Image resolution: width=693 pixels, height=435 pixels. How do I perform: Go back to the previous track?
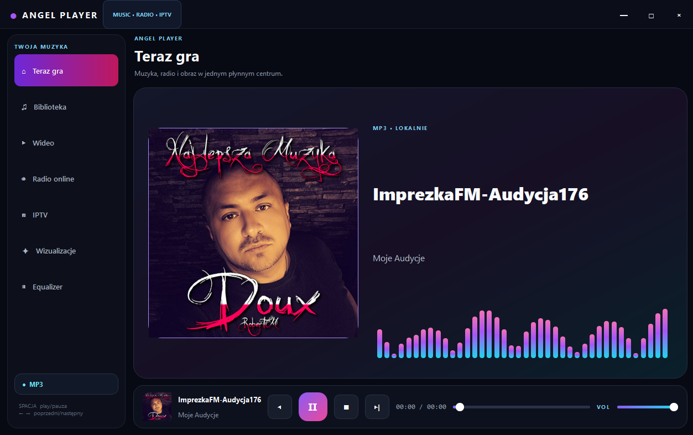pyautogui.click(x=280, y=407)
